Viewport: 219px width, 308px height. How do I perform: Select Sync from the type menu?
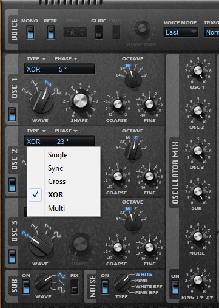(x=64, y=168)
